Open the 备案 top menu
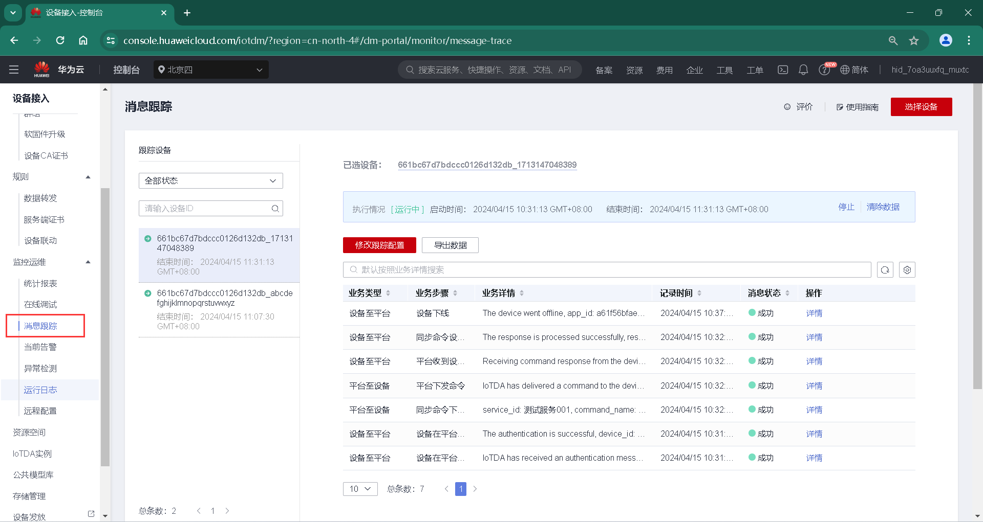Screen dimensions: 983x522 point(604,70)
